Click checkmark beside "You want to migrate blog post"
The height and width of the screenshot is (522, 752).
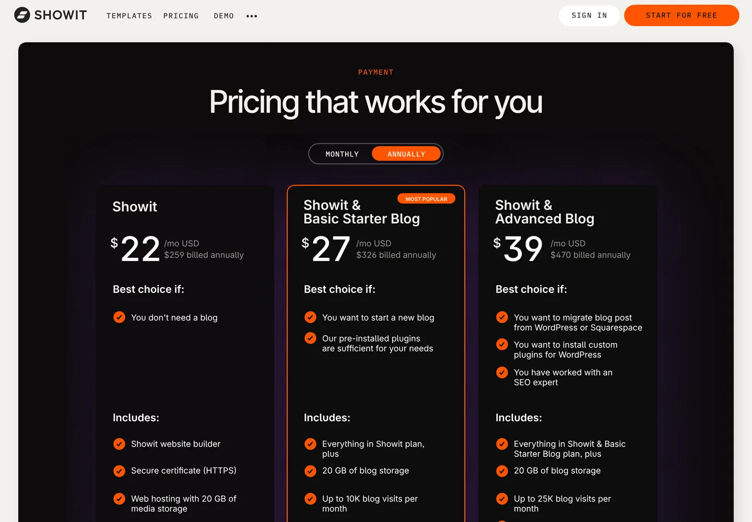click(x=502, y=317)
